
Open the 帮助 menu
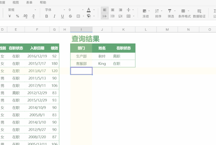pos(43,2)
